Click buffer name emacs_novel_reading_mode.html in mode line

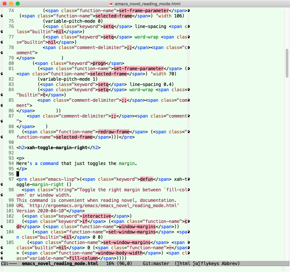click(x=60, y=263)
